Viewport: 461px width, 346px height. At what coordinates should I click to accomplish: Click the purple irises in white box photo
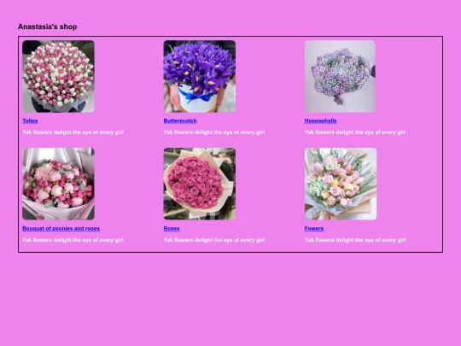[199, 77]
